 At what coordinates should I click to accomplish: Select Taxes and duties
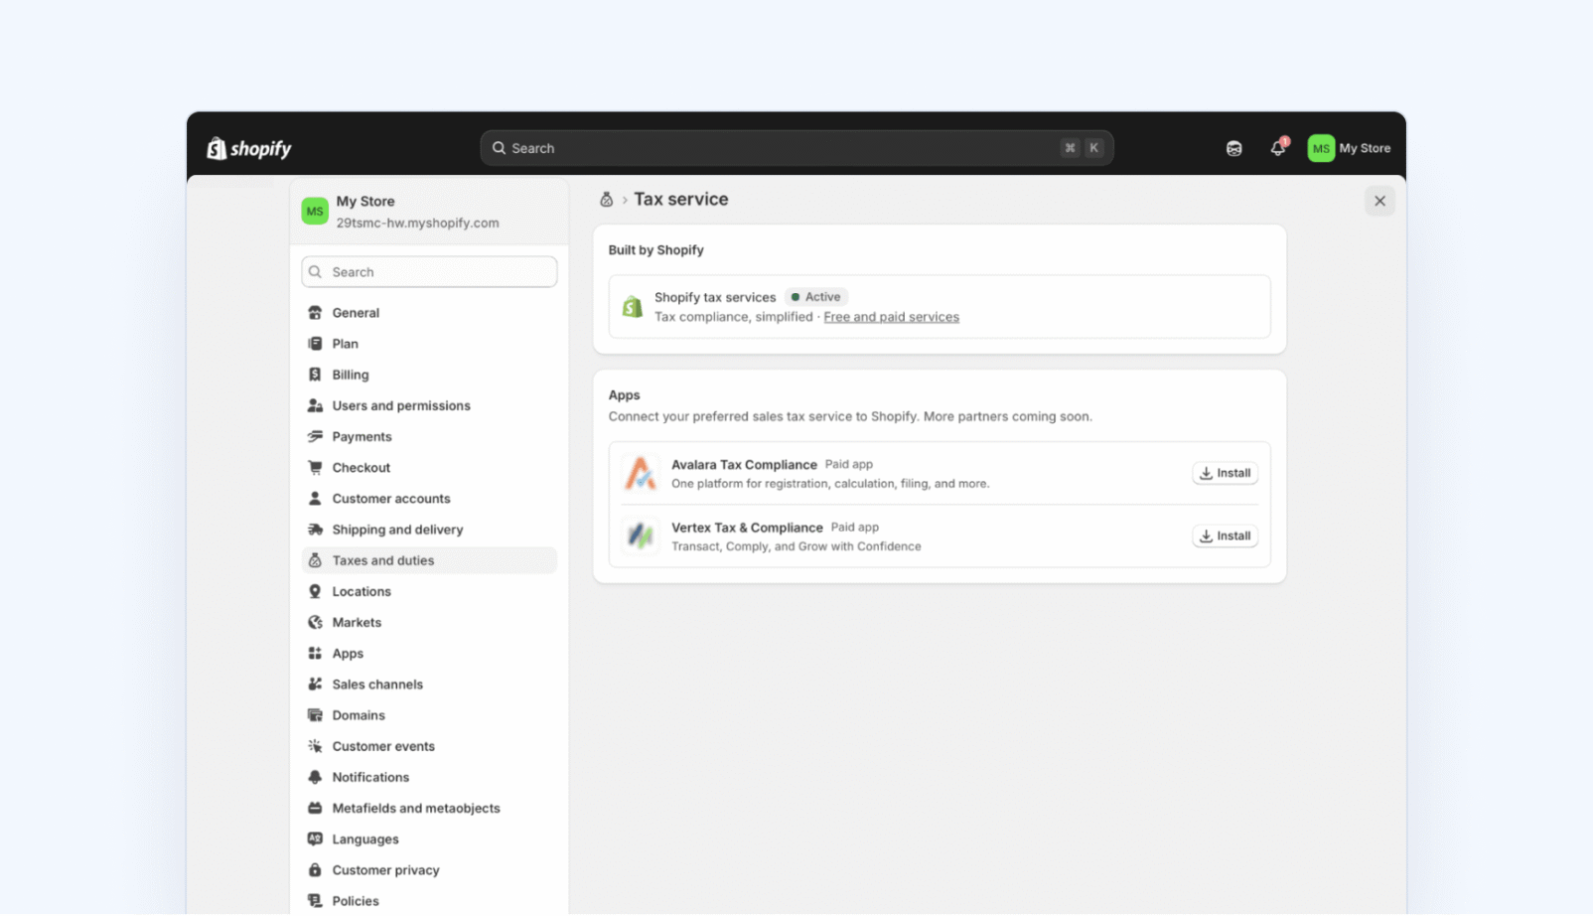pyautogui.click(x=429, y=560)
